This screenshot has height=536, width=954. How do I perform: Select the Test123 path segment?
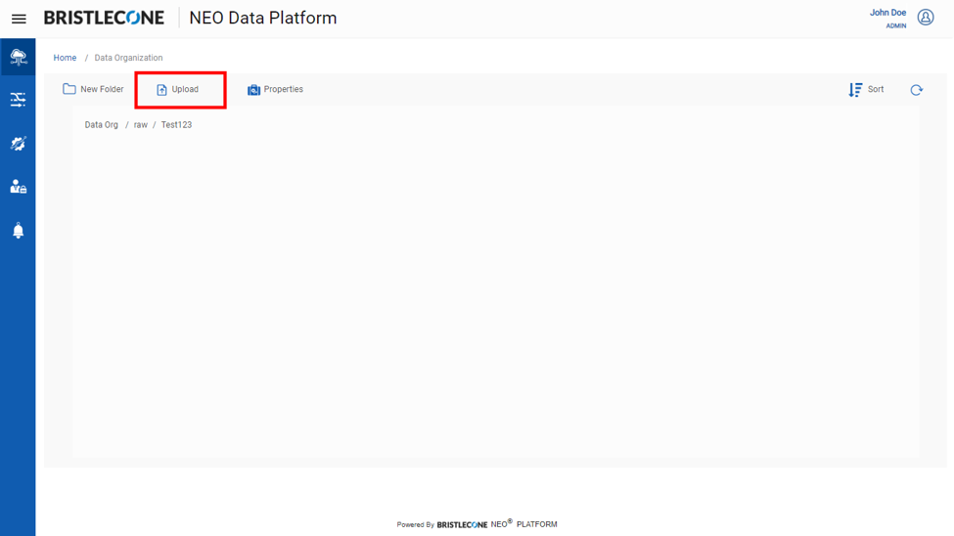pyautogui.click(x=176, y=125)
